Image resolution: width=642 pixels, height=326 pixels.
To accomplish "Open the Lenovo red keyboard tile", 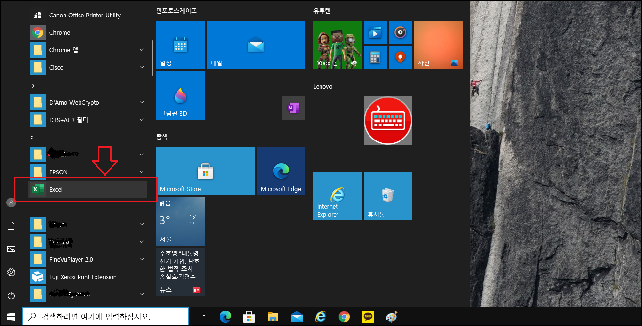I will click(x=388, y=121).
